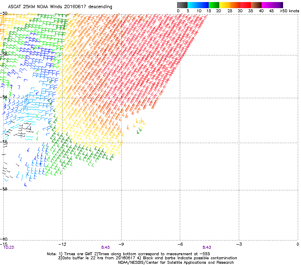The height and width of the screenshot is (265, 301).
Task: Click the latitude label '-52'
Action: click(4, 54)
